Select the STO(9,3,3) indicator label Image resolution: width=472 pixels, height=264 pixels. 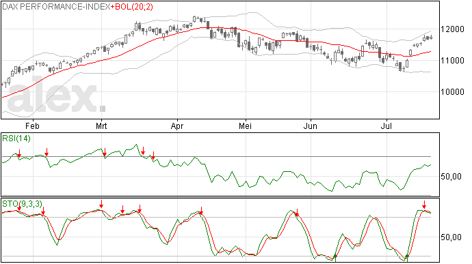(x=23, y=204)
